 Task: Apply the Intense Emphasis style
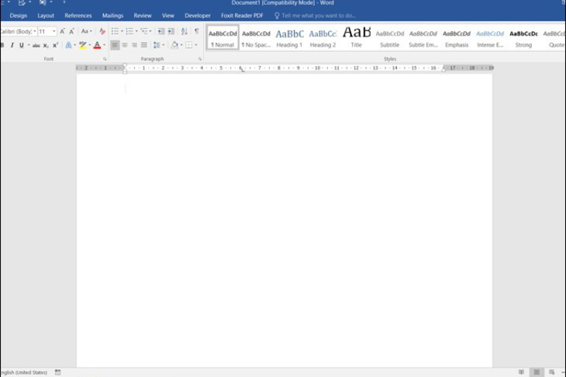point(490,38)
